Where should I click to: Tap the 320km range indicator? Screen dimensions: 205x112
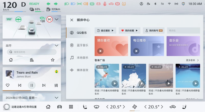[53, 9]
